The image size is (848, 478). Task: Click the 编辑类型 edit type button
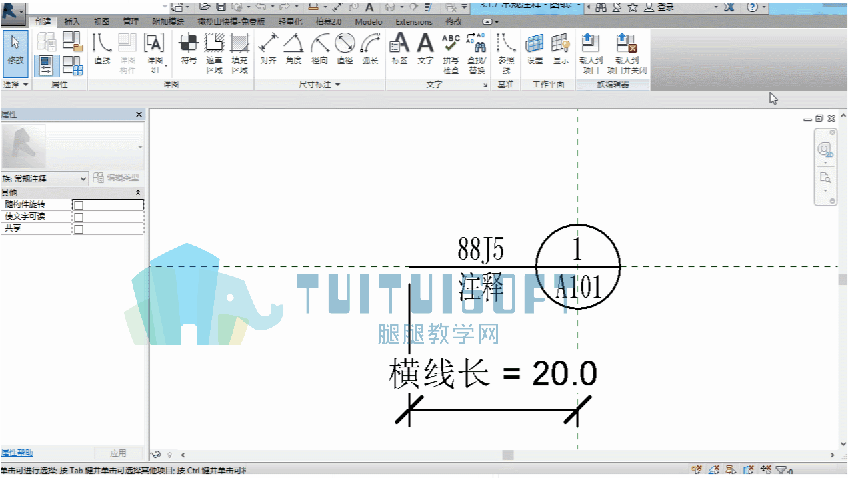pos(117,178)
